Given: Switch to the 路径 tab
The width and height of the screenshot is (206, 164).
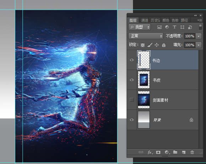Looking at the screenshot, I should (x=184, y=20).
